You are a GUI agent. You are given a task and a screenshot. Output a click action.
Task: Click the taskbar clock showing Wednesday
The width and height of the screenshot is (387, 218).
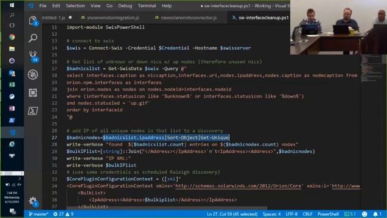click(x=12, y=197)
